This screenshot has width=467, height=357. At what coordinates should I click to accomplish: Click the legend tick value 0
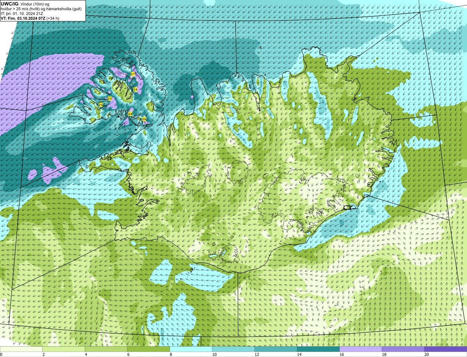click(1, 354)
